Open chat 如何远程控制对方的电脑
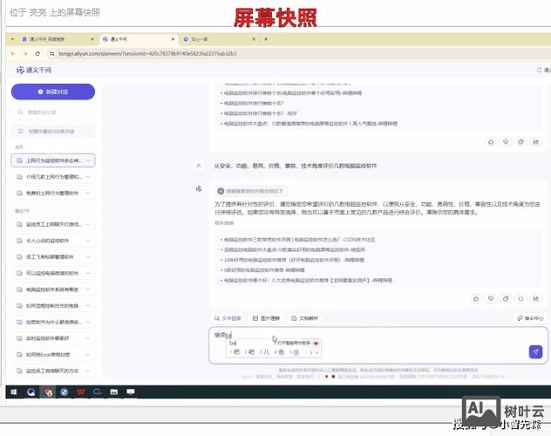The width and height of the screenshot is (551, 436). click(53, 306)
